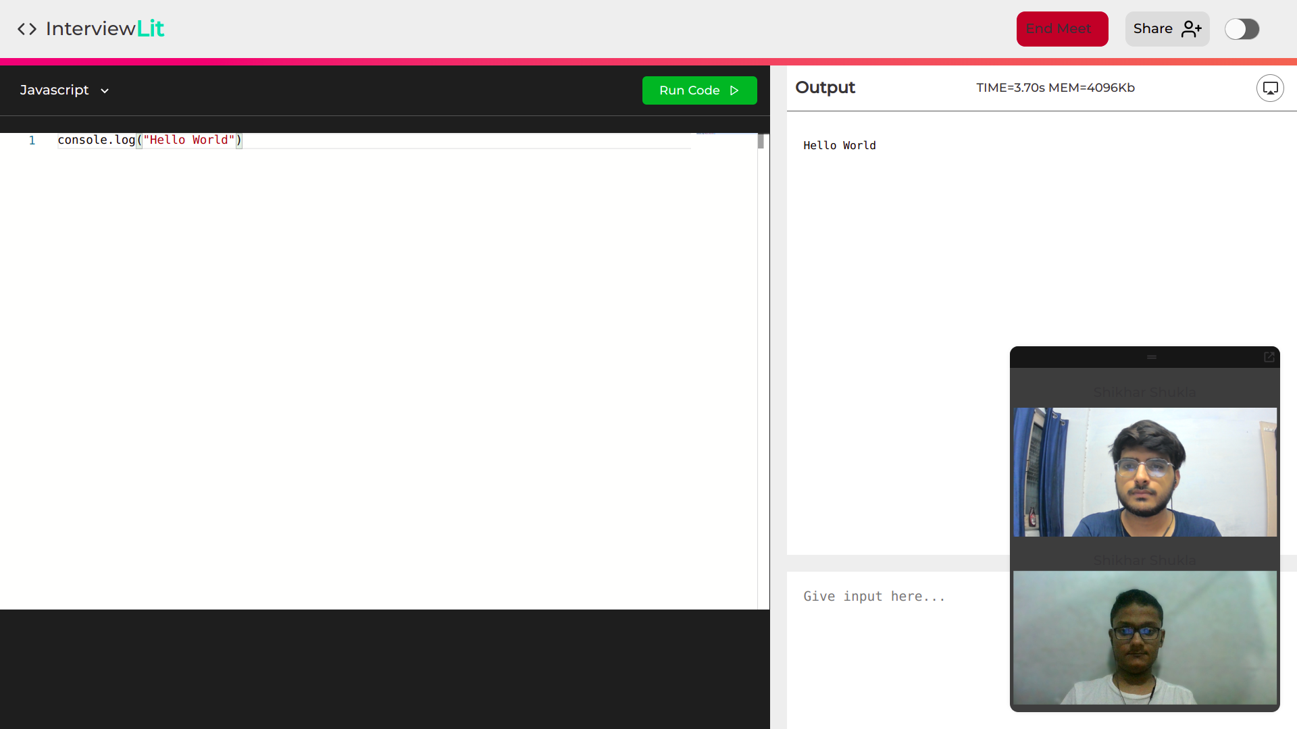Open the Javascript language dropdown
Image resolution: width=1297 pixels, height=729 pixels.
coord(64,90)
